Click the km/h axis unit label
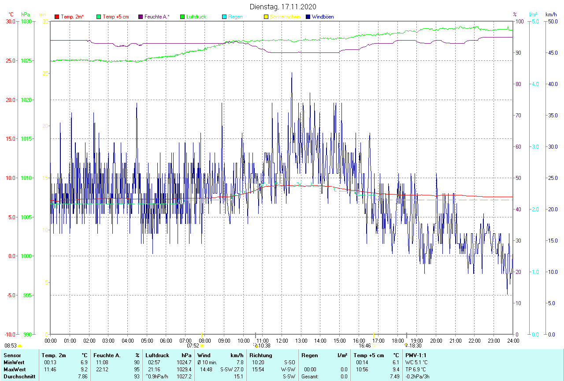Viewport: 564px width, 381px height. [x=551, y=15]
